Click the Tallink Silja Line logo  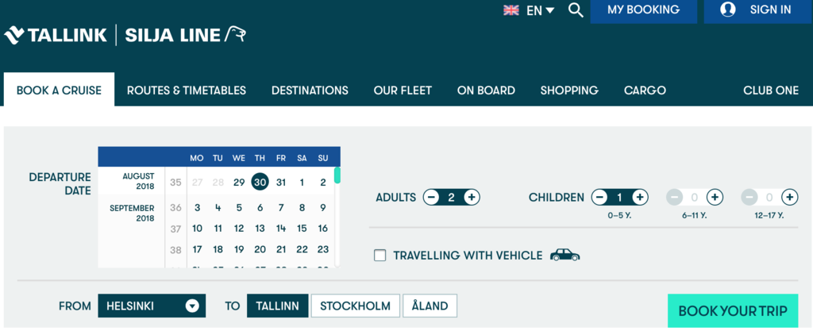[x=125, y=35]
